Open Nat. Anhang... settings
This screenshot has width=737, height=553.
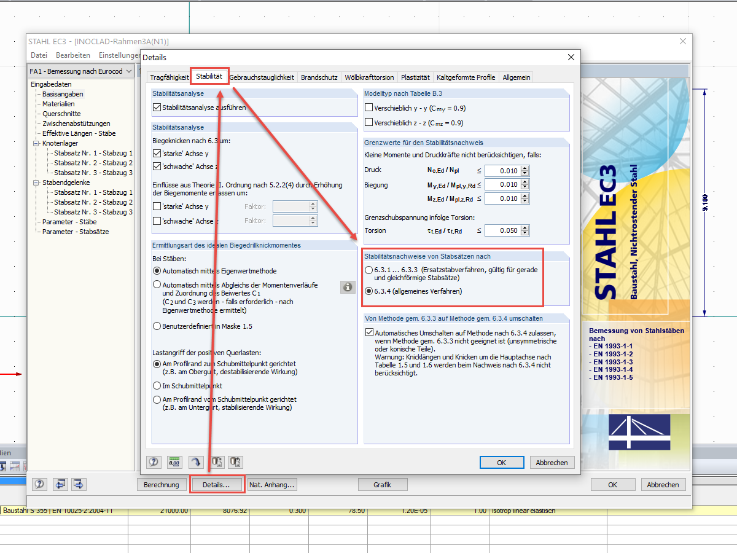272,484
